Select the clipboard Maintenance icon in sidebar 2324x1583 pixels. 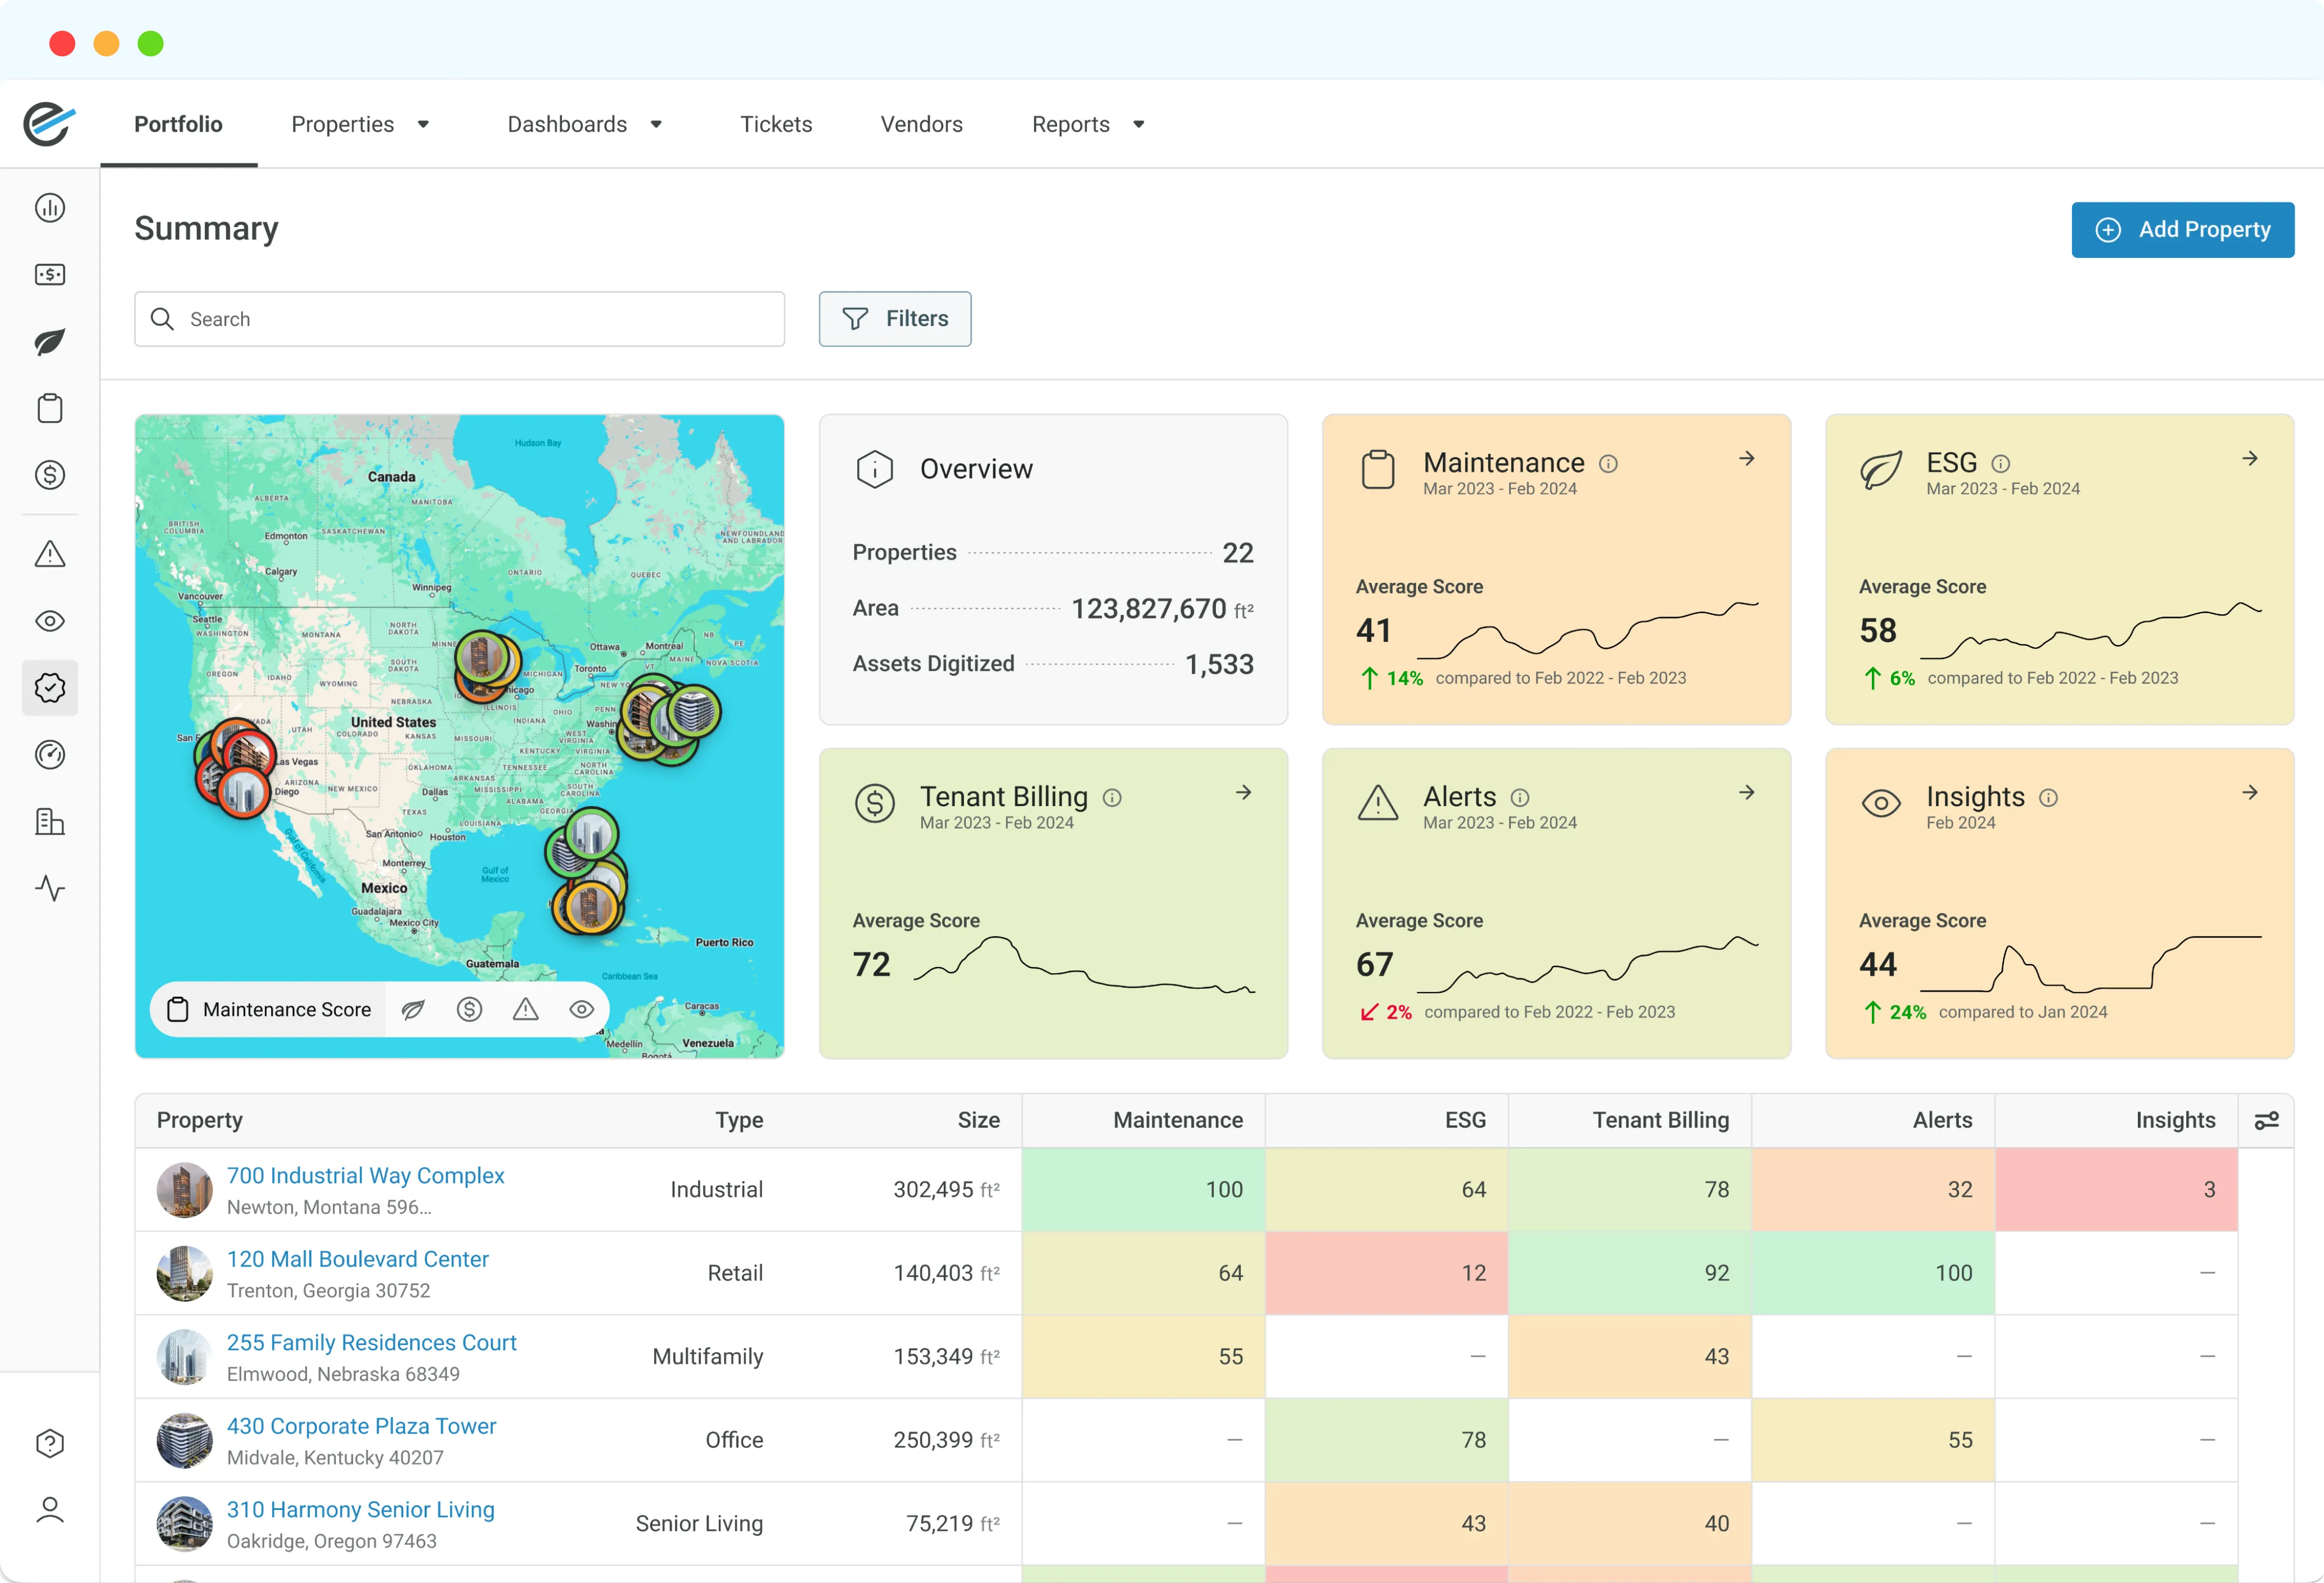click(49, 408)
